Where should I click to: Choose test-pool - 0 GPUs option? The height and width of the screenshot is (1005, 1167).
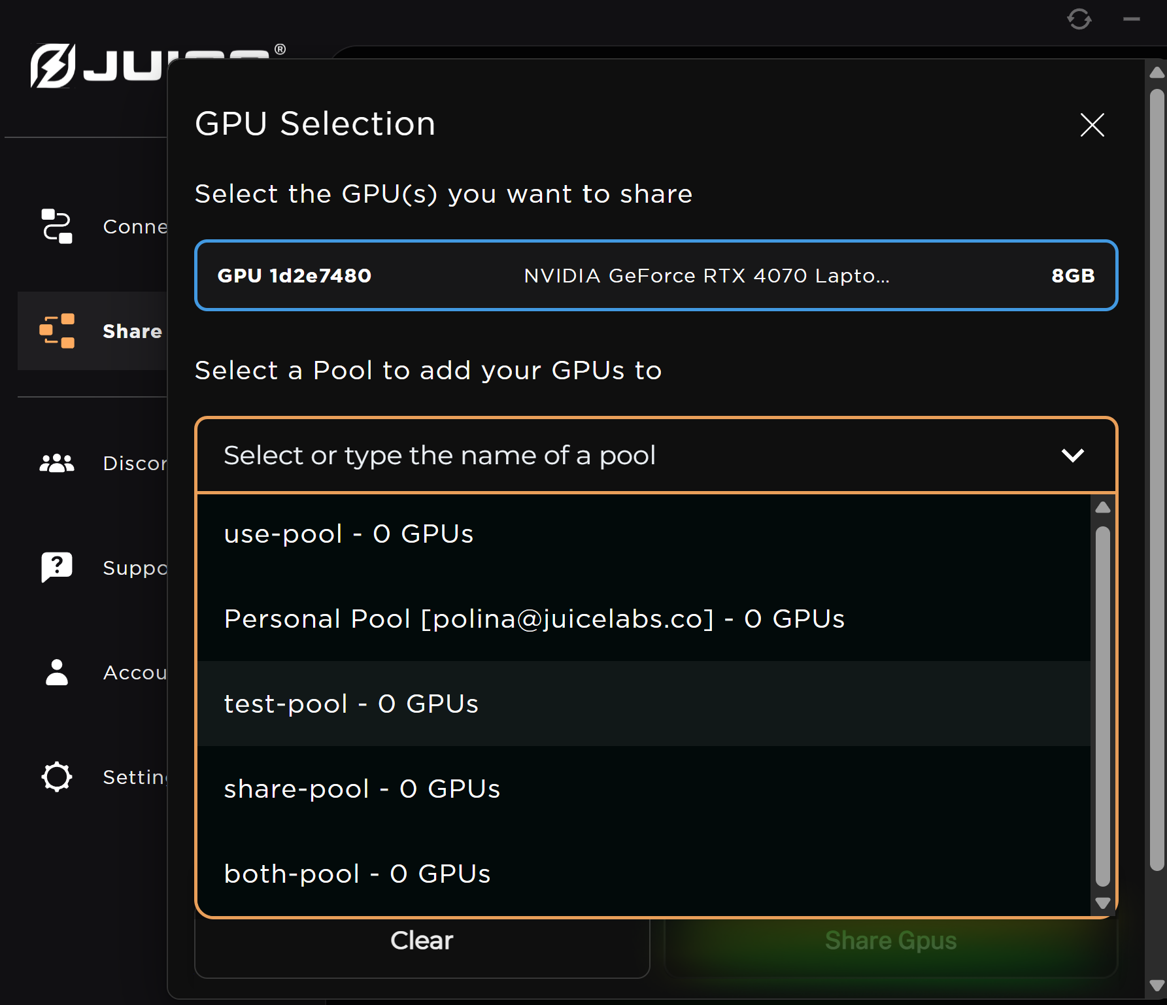coord(644,704)
